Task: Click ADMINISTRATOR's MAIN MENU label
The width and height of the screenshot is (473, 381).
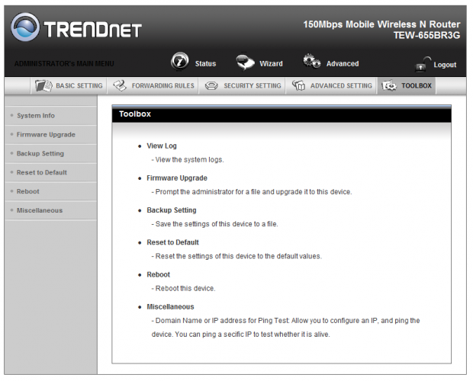Action: click(64, 64)
